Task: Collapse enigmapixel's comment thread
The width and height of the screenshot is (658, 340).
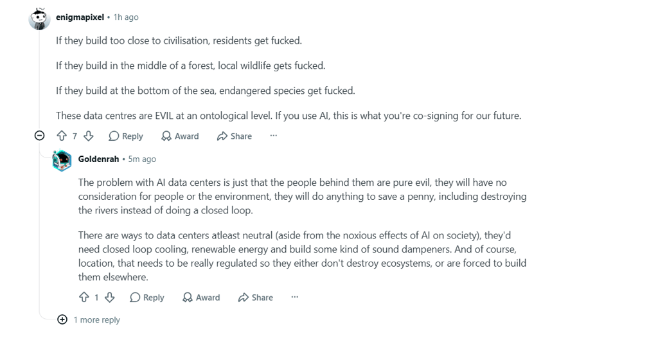Action: pyautogui.click(x=39, y=136)
